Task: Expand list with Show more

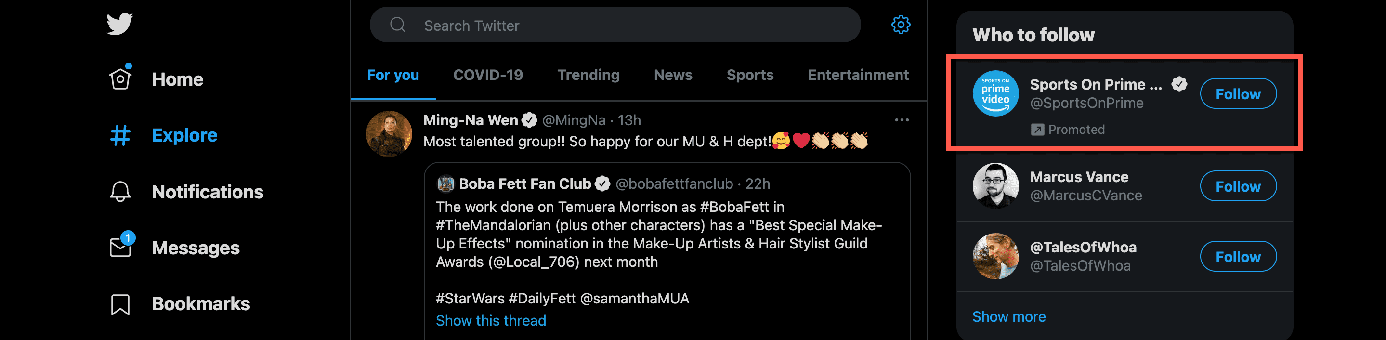Action: (1009, 317)
